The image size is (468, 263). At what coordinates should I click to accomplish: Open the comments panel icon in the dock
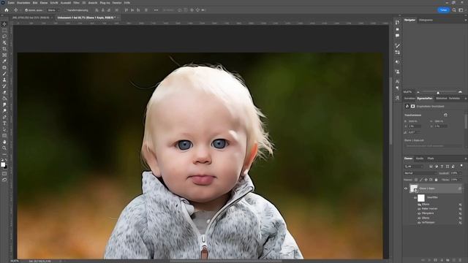click(x=397, y=36)
